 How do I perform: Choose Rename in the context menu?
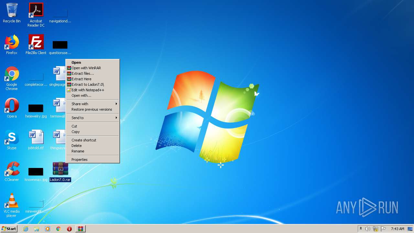(93, 151)
